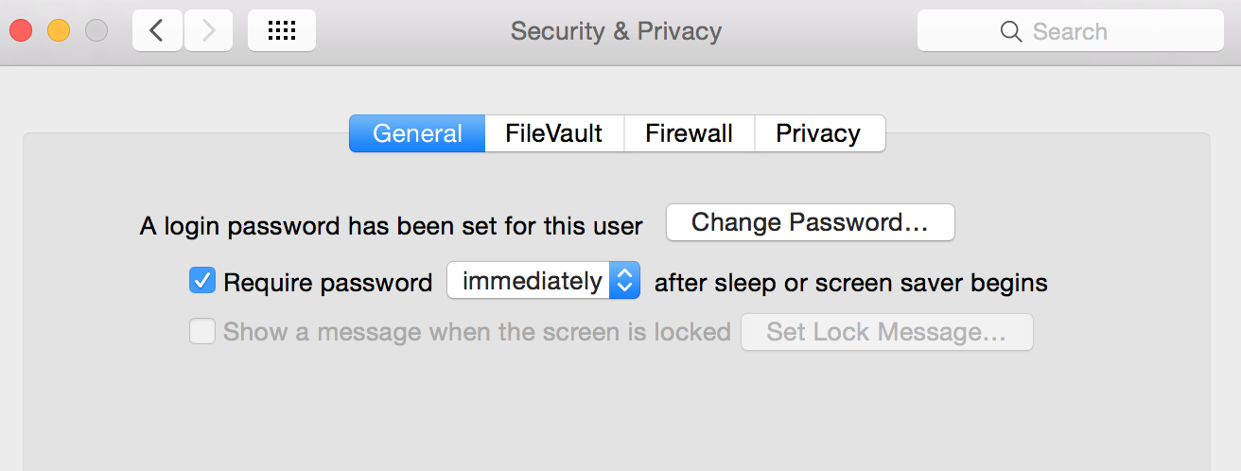Click the "Require password" label text
Screen dimensions: 1241x471
point(327,282)
